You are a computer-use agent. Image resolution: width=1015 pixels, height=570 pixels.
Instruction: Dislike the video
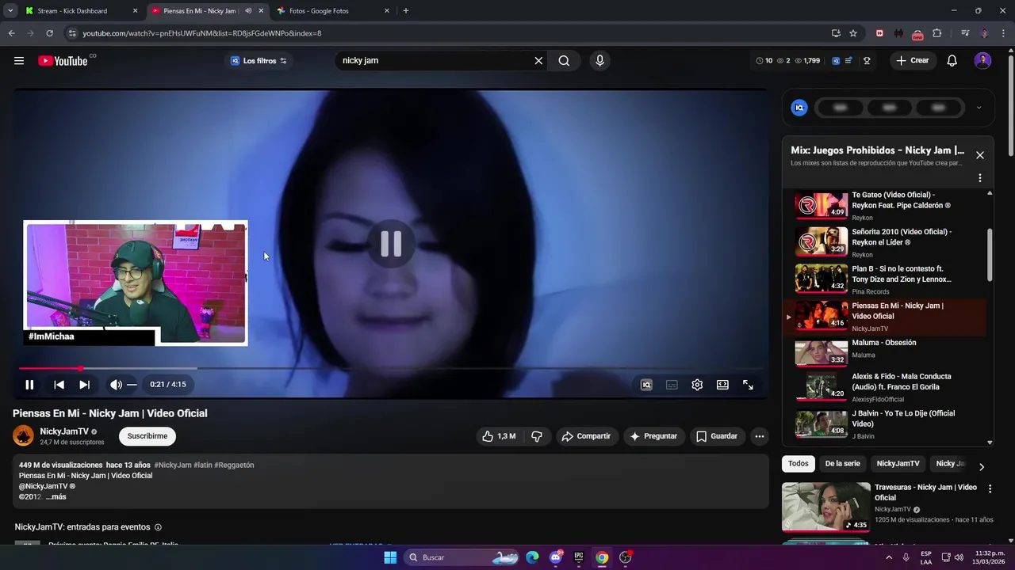pos(537,436)
